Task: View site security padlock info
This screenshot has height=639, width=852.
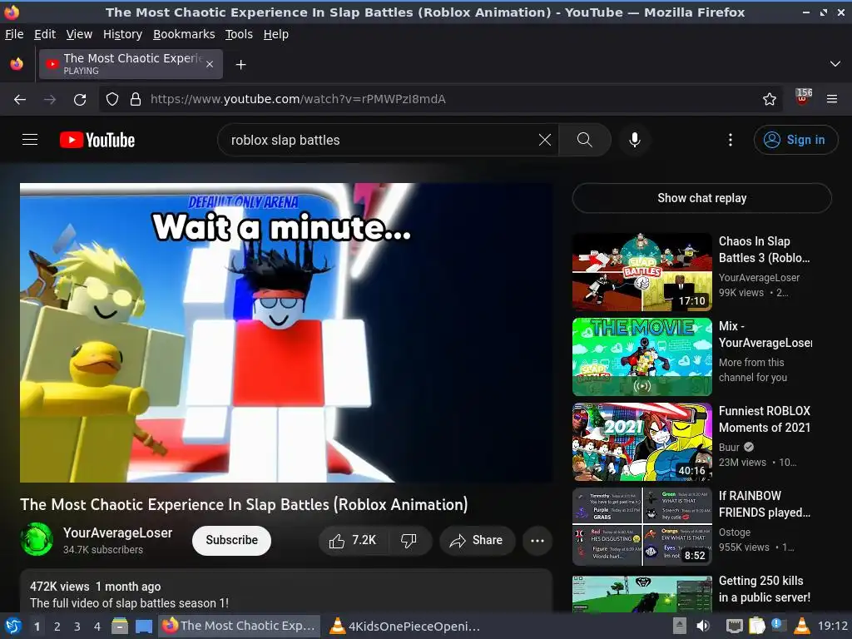Action: (136, 99)
